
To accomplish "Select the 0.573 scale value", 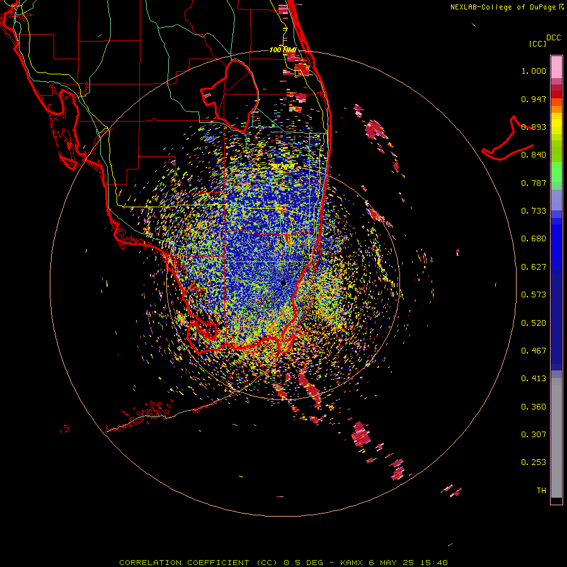I will 534,295.
